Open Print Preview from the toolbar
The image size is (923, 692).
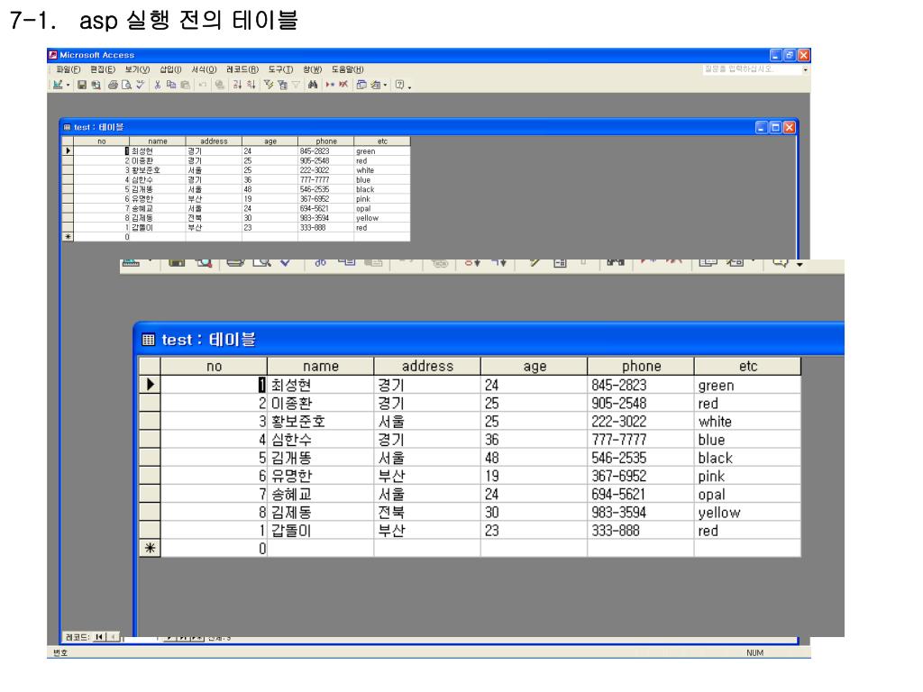click(x=126, y=85)
